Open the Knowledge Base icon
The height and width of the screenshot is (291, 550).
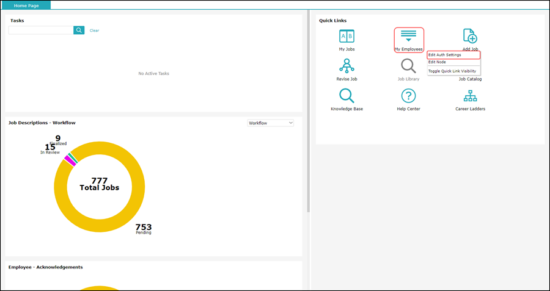346,96
